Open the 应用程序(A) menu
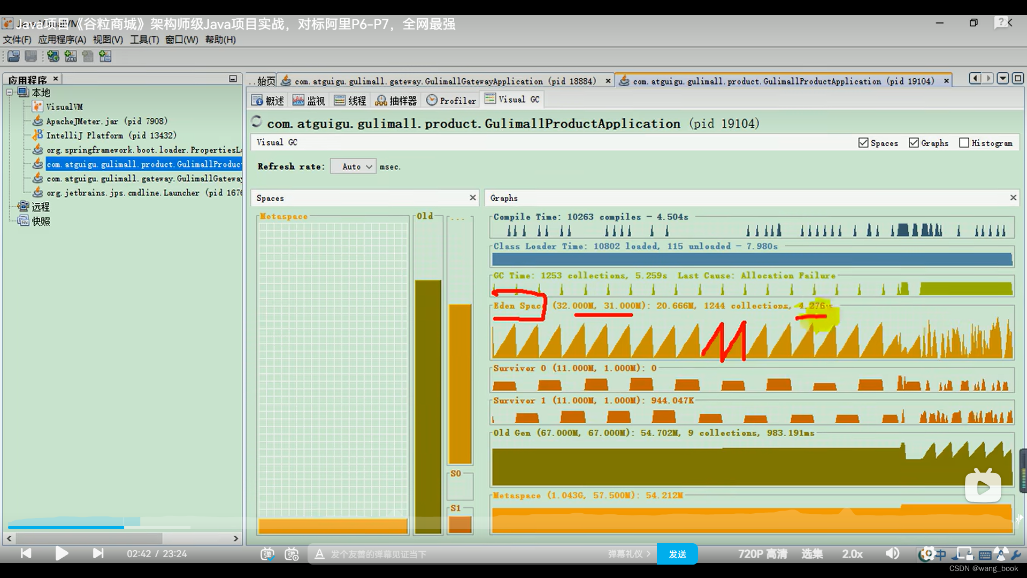The width and height of the screenshot is (1027, 578). tap(62, 40)
